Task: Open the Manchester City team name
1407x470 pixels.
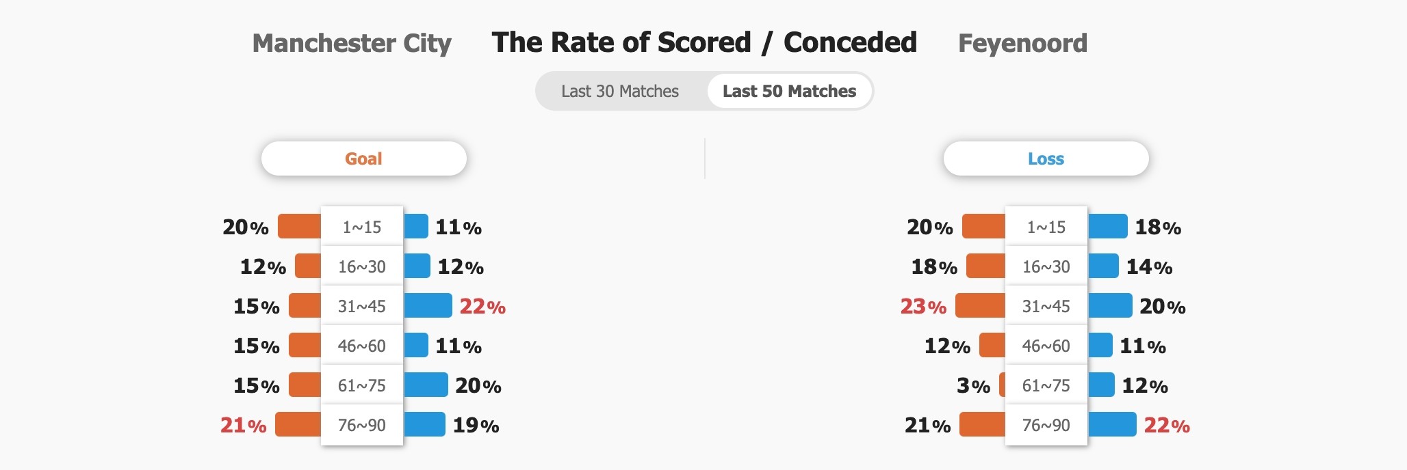Action: coord(352,43)
